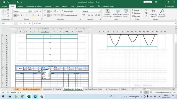Viewport: 177px width, 99px height.
Task: Click the insert function fx icon
Action: click(30, 23)
